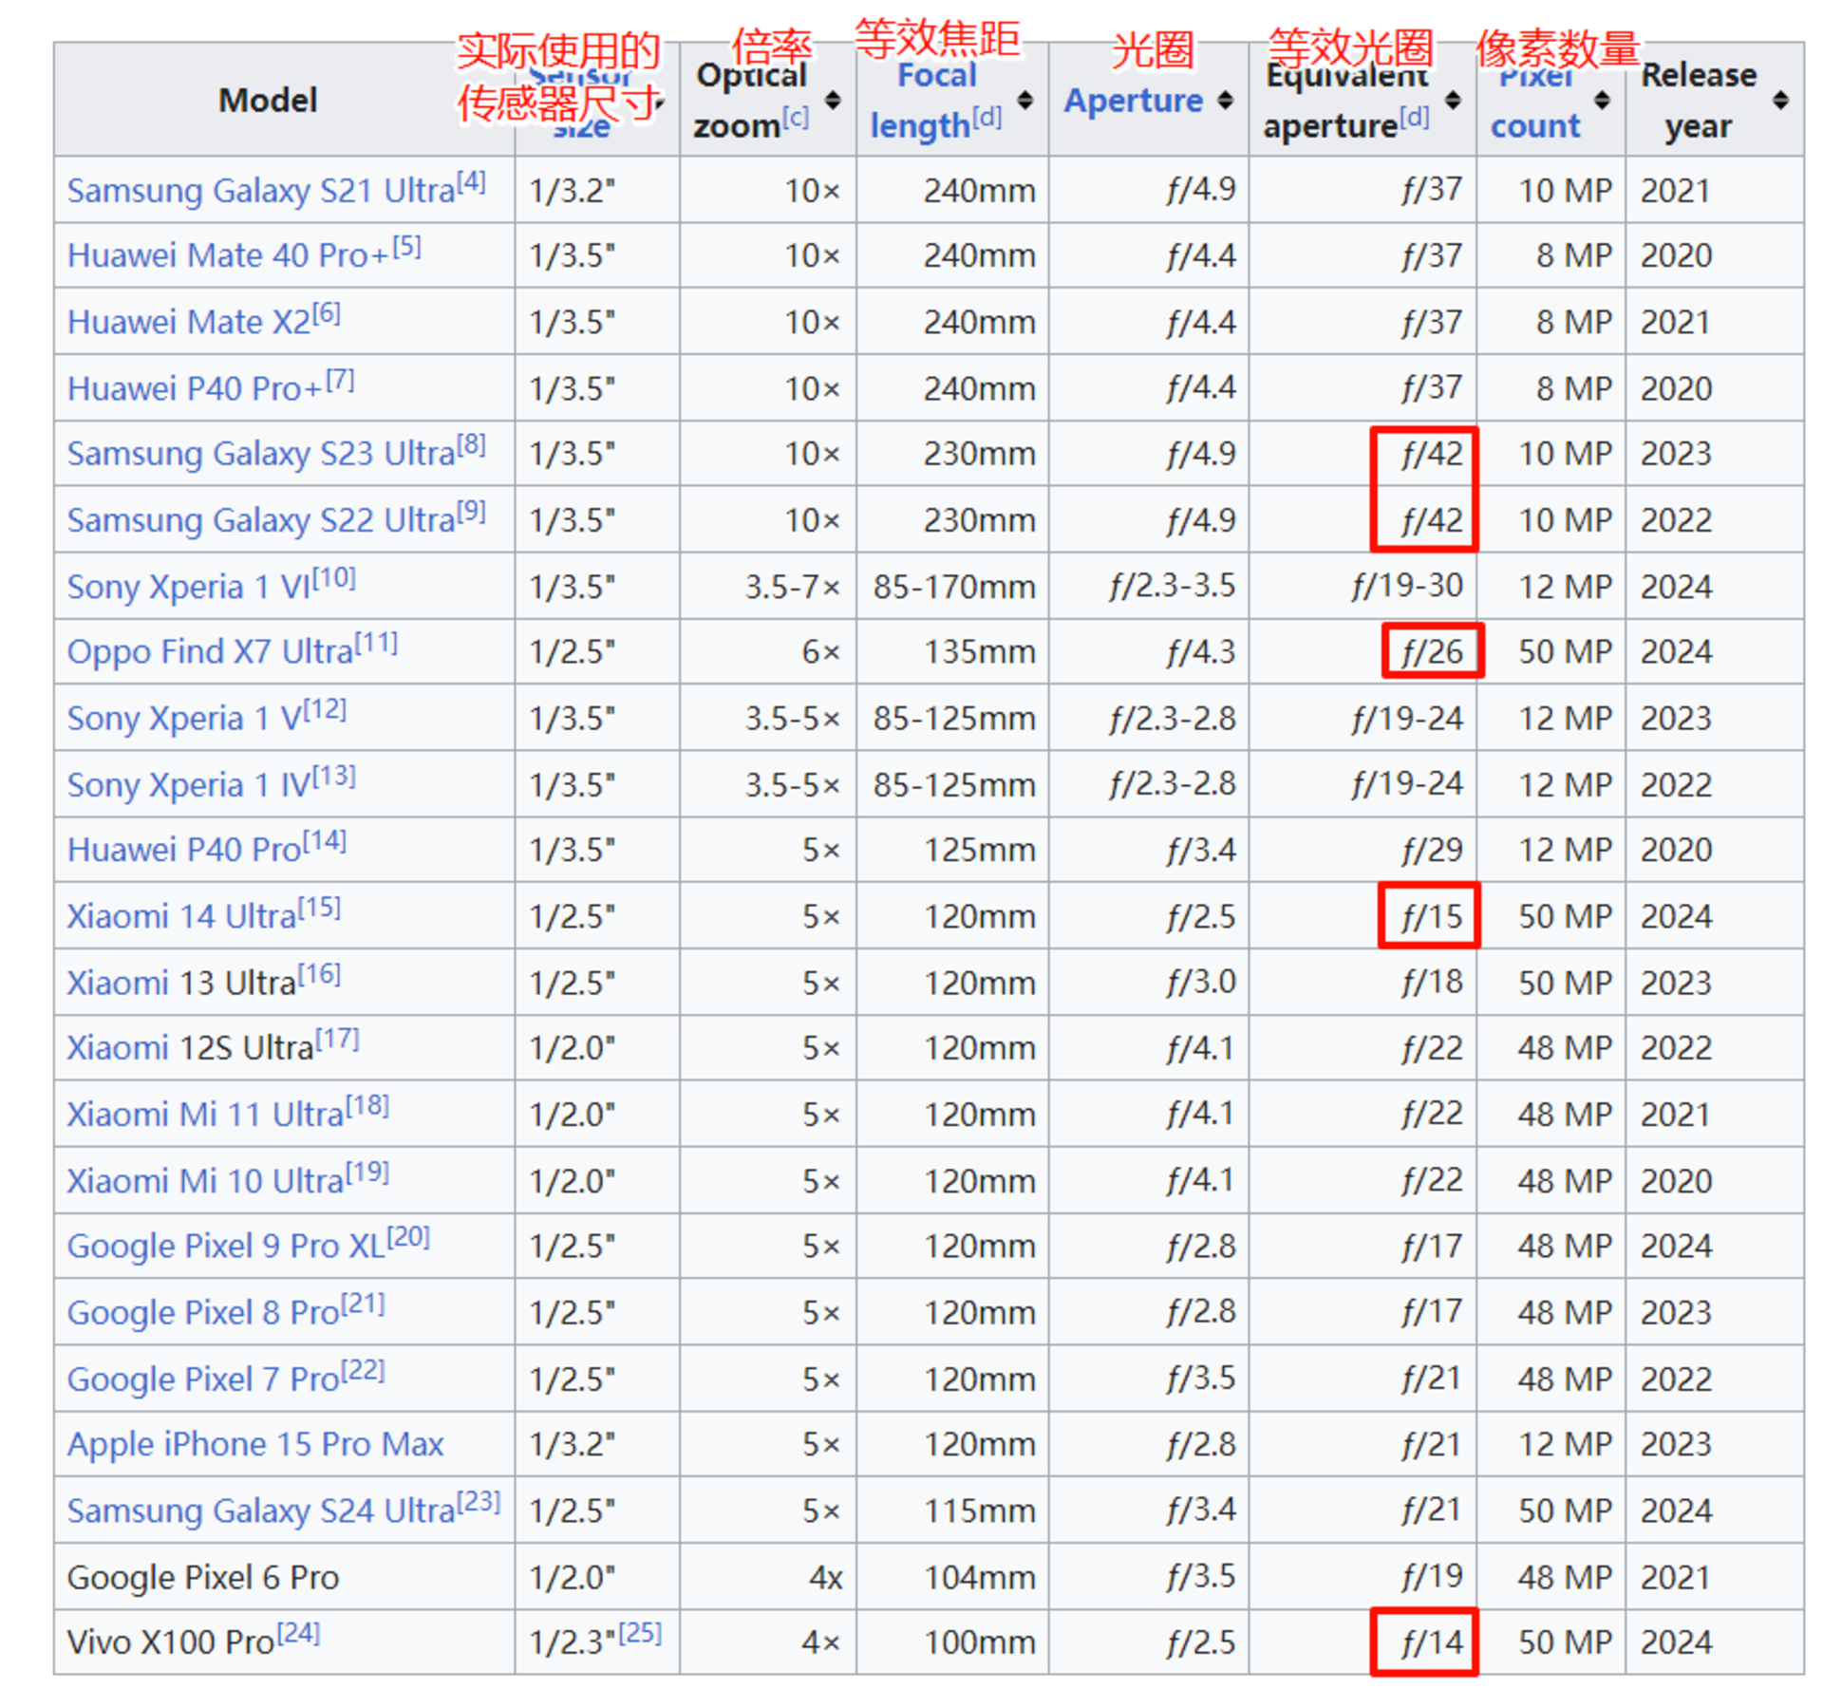
Task: Sort table by Release year arrows
Action: tap(1780, 101)
